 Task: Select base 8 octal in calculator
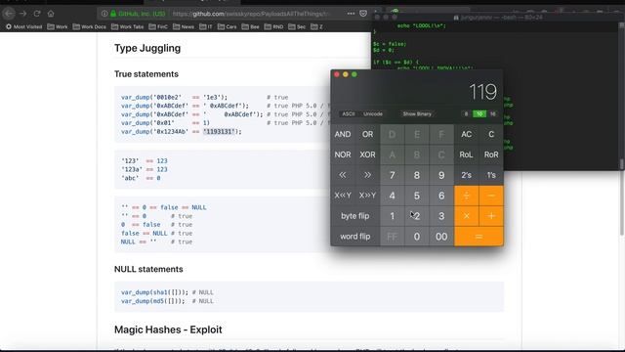point(466,114)
